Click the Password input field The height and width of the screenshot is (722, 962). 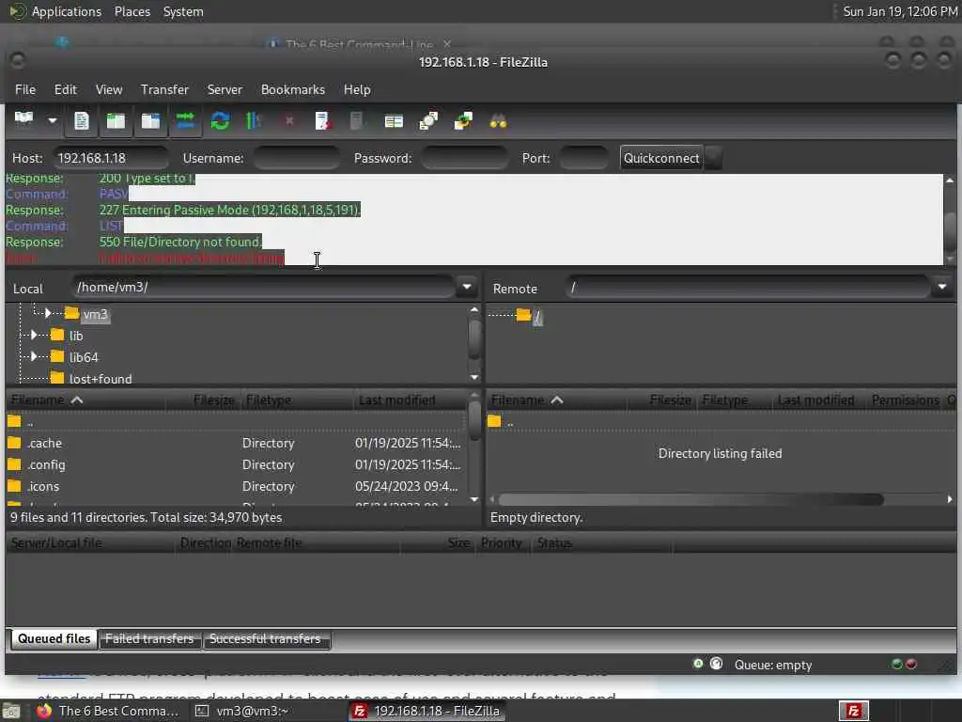464,158
